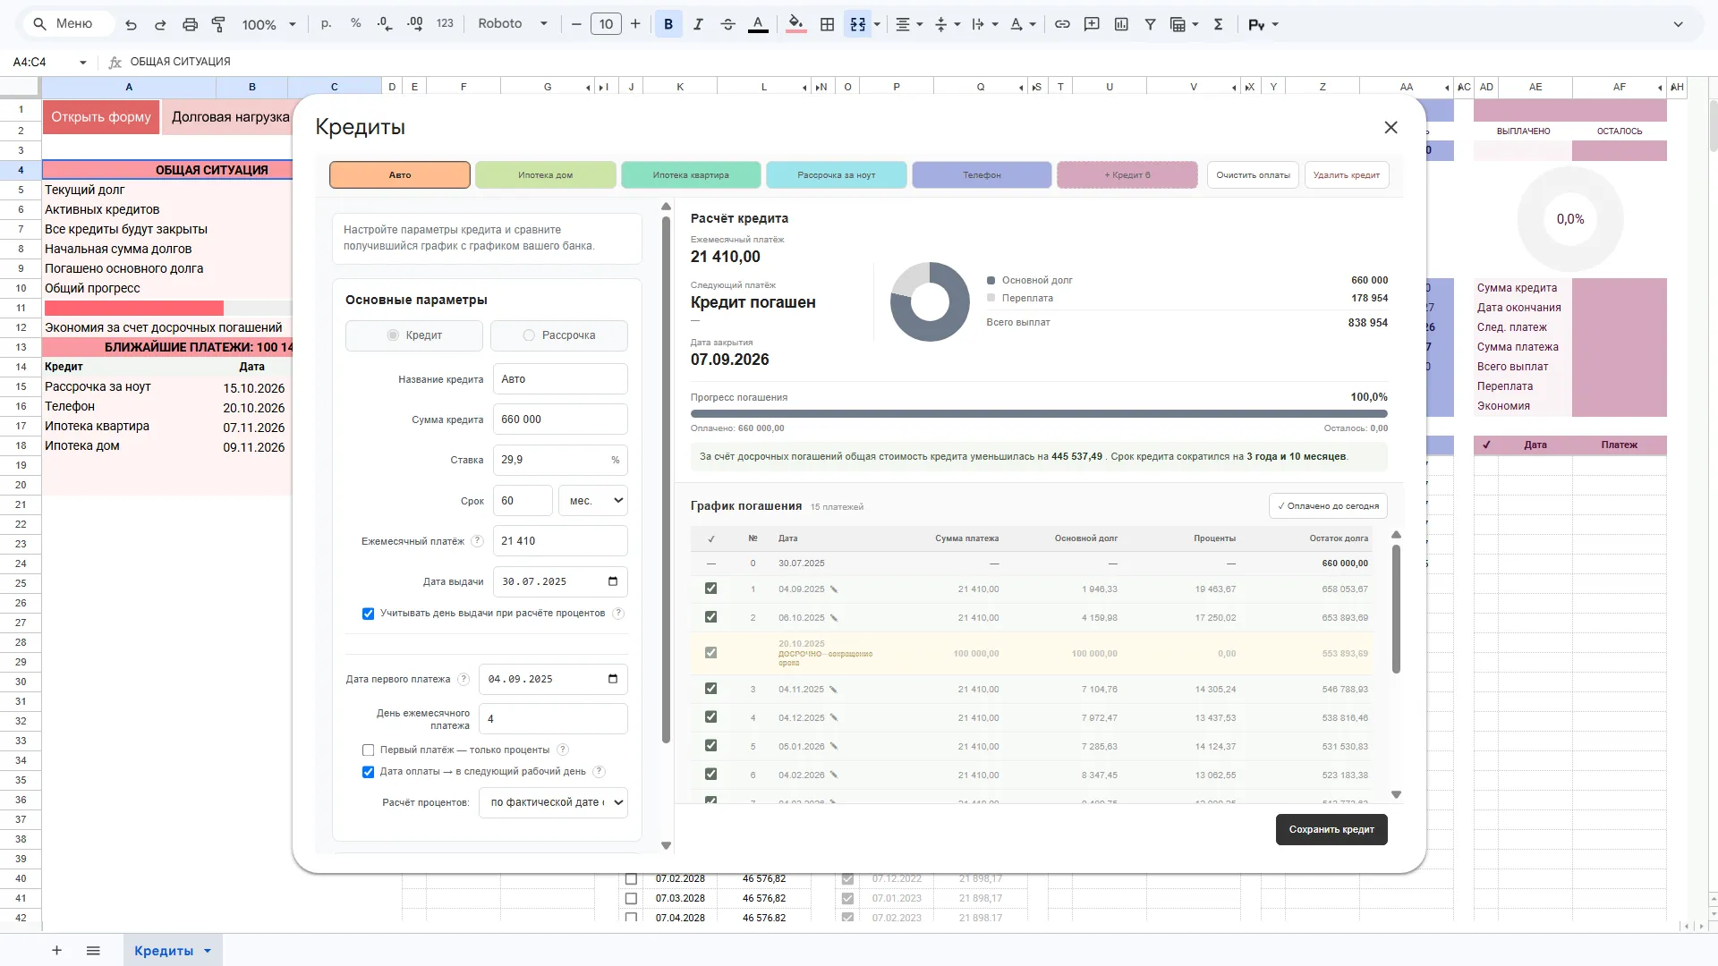Screen dimensions: 1718x966
Task: Click the paint format icon
Action: [218, 24]
